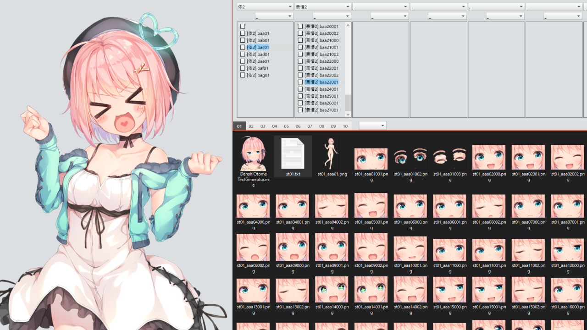Click the 表情2 list scrollbar thumb
This screenshot has height=330, width=587.
pyautogui.click(x=348, y=103)
